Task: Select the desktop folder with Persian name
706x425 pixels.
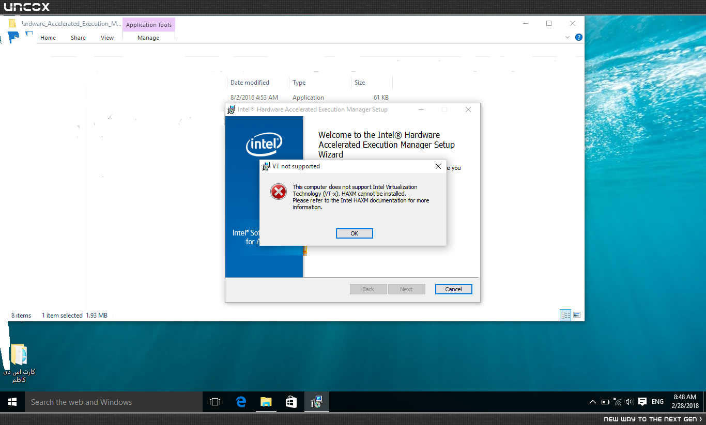Action: pos(19,364)
